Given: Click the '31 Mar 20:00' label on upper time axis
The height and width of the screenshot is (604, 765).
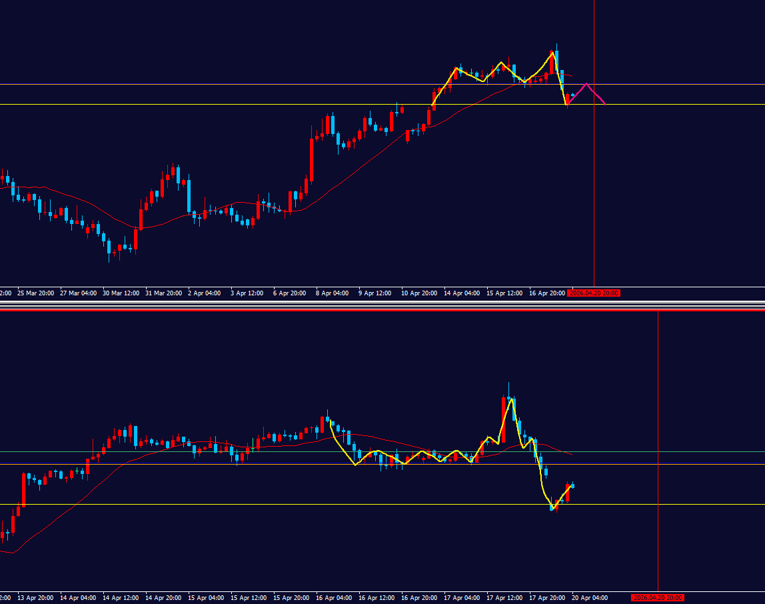Looking at the screenshot, I should click(163, 293).
